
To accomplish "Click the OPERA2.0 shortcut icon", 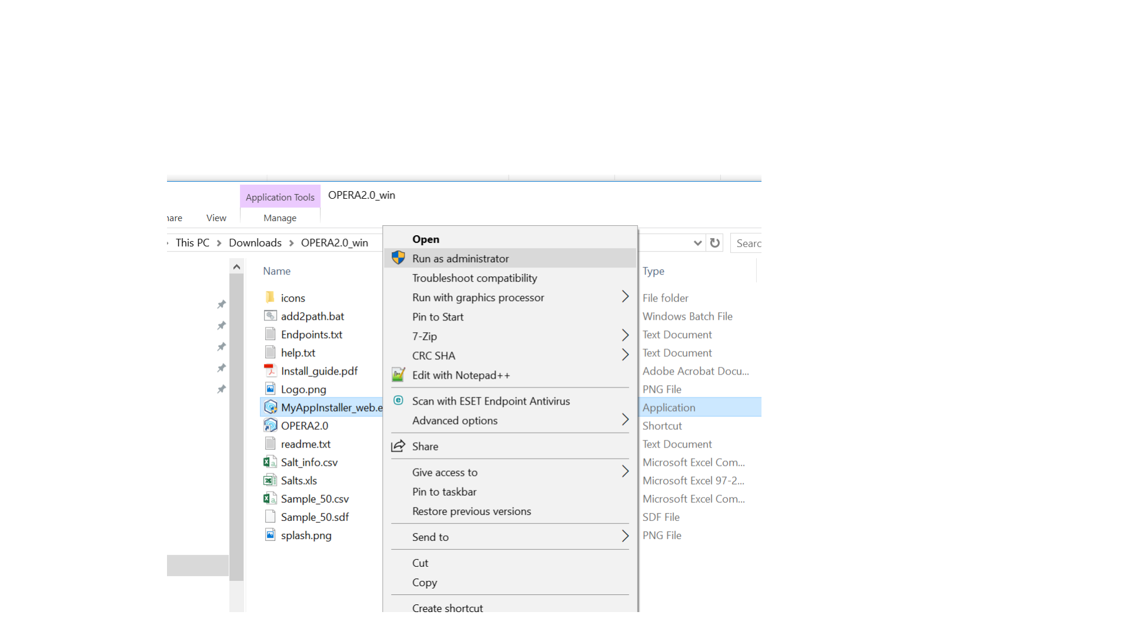I will 270,425.
